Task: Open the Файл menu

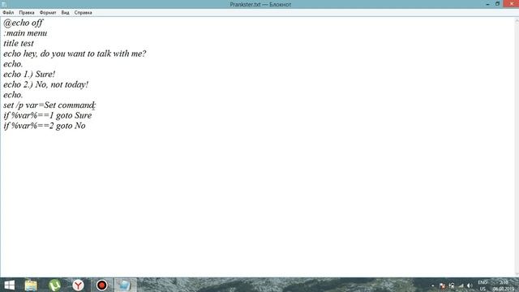Action: (8, 13)
